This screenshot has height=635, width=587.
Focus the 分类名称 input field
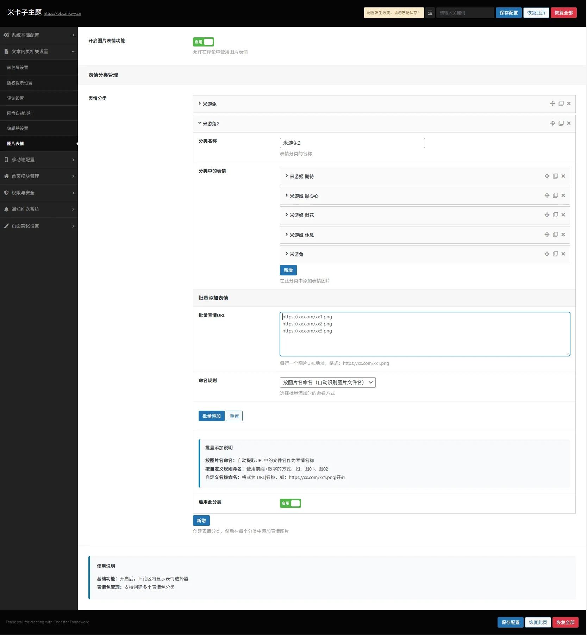[x=352, y=143]
